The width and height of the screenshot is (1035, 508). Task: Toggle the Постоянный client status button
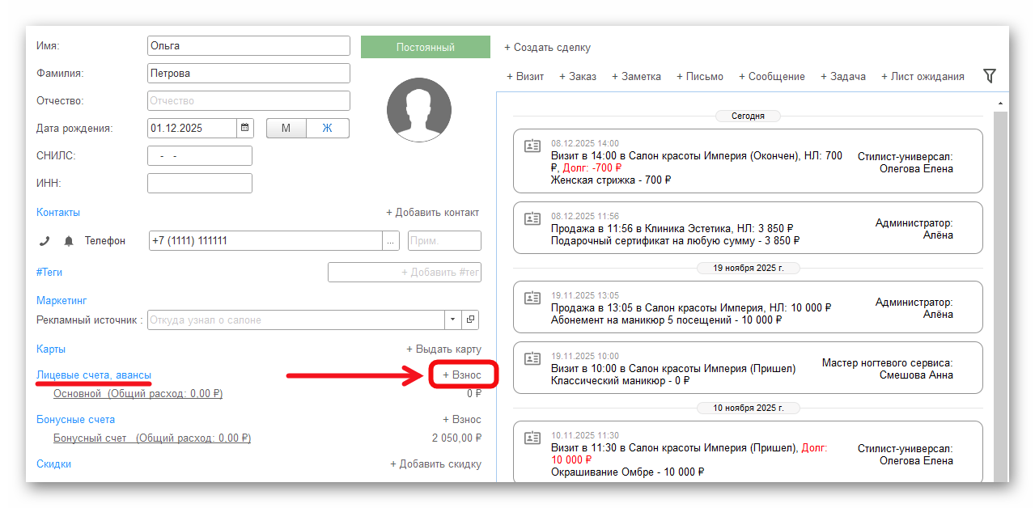click(x=425, y=47)
